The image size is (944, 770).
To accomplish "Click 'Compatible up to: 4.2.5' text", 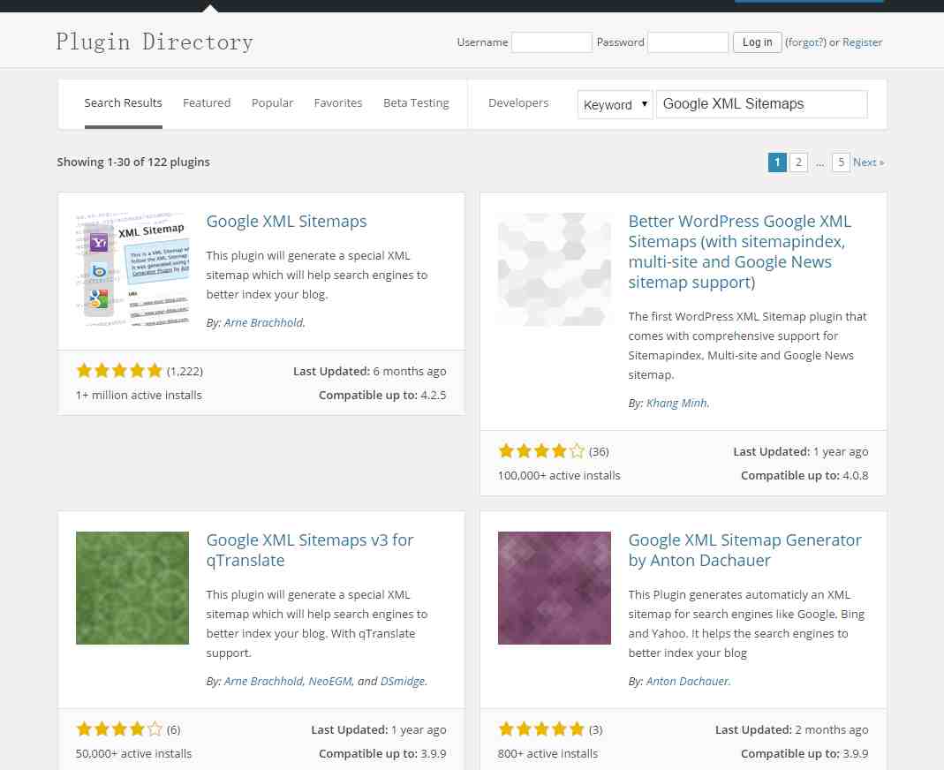I will [x=382, y=395].
